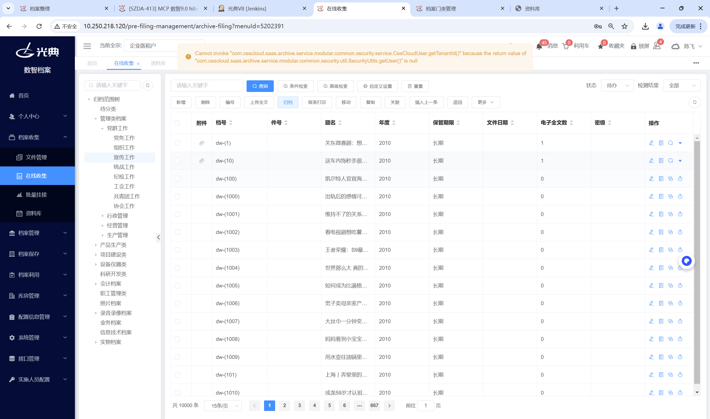Check the checkbox for row dw-(10)
This screenshot has height=419, width=710.
(177, 161)
